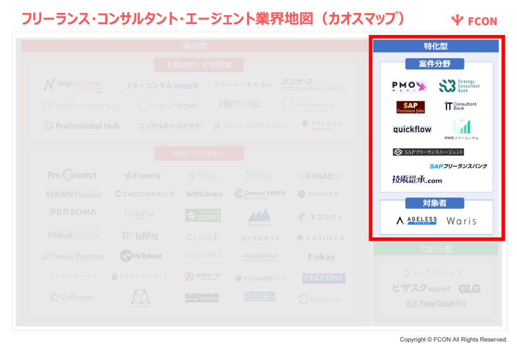This screenshot has width=517, height=349.
Task: Click the CONSULFREE logo
Action: pos(140,276)
